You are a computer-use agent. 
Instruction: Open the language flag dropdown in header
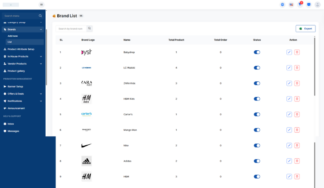pos(291,4)
